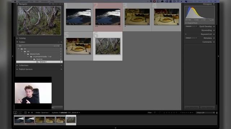231x129 pixels.
Task: Open the Help menu
Action: click(x=52, y=1)
